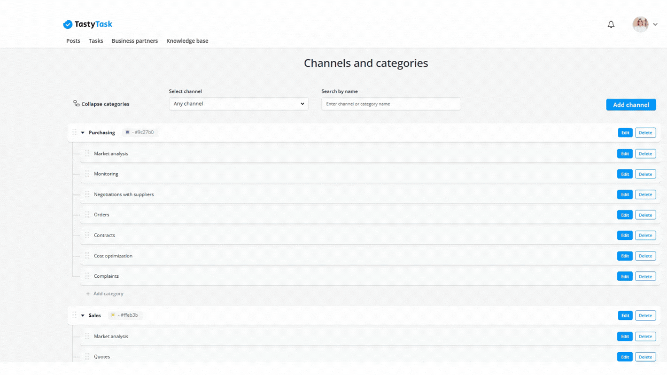Click drag handle for Complaints category

(x=87, y=276)
